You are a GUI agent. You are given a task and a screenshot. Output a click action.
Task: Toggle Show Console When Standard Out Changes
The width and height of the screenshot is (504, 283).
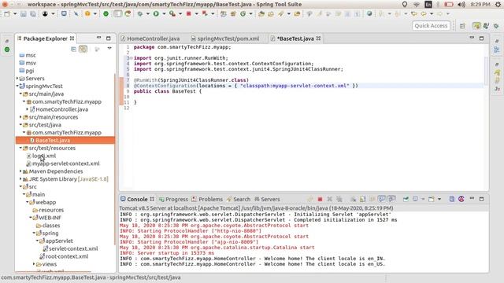click(381, 199)
